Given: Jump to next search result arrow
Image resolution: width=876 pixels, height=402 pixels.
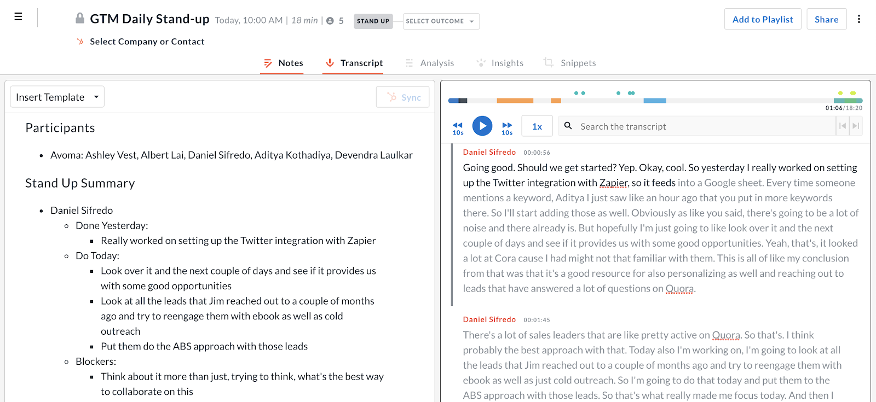Looking at the screenshot, I should 856,126.
